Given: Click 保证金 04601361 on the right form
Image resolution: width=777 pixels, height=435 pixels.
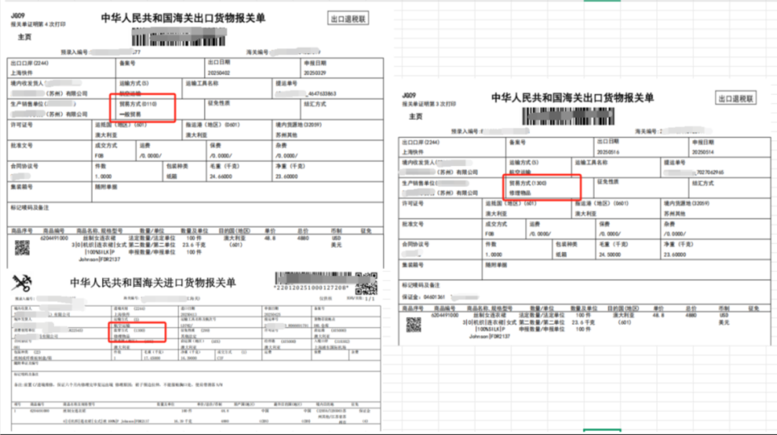Looking at the screenshot, I should 424,296.
